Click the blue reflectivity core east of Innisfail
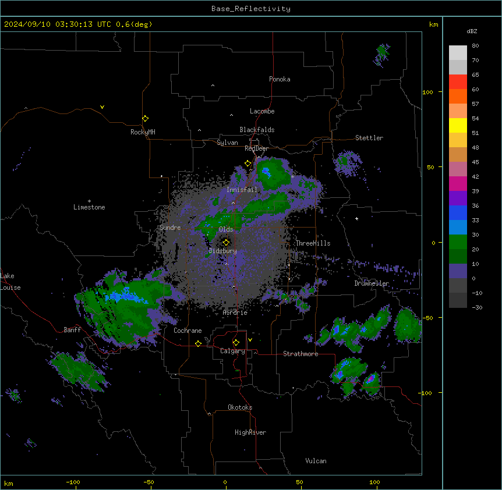The image size is (502, 490). 266,172
